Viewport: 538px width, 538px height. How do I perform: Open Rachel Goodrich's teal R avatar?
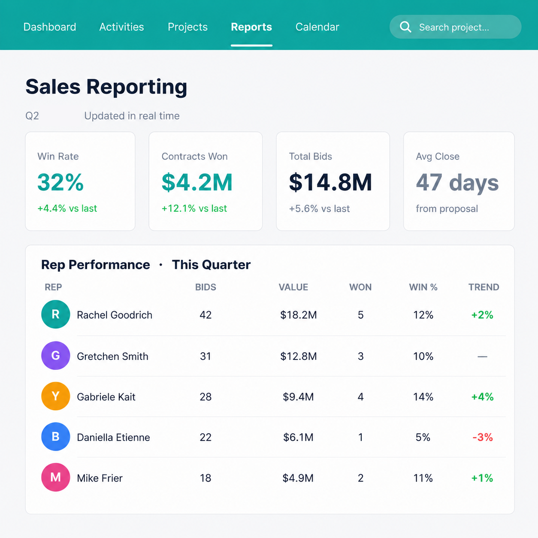(x=56, y=314)
